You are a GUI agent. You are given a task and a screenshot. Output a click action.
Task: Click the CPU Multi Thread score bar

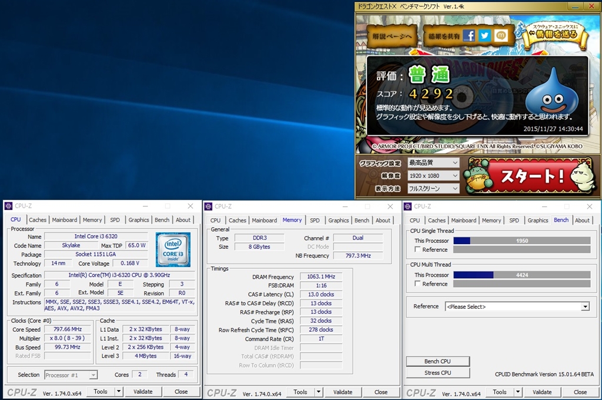(521, 275)
